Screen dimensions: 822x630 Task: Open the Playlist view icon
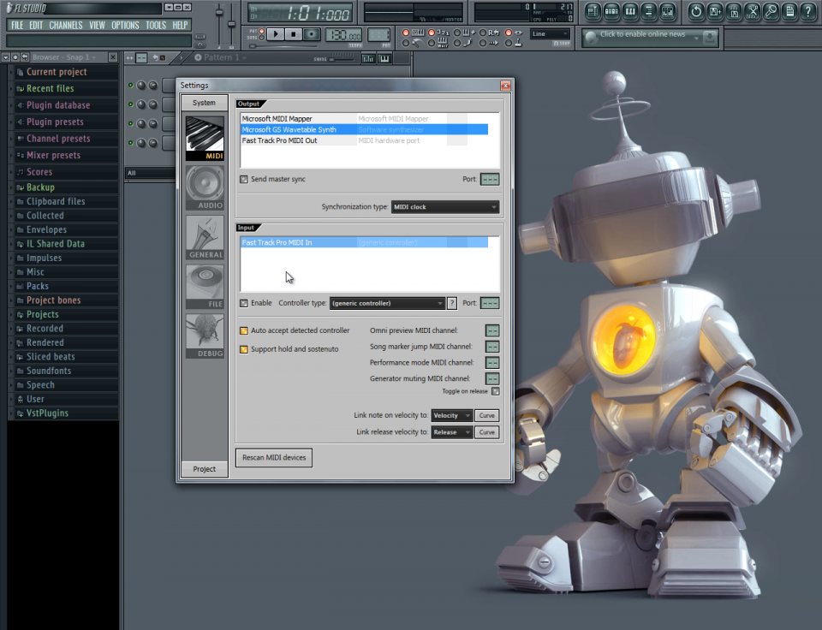[x=593, y=11]
